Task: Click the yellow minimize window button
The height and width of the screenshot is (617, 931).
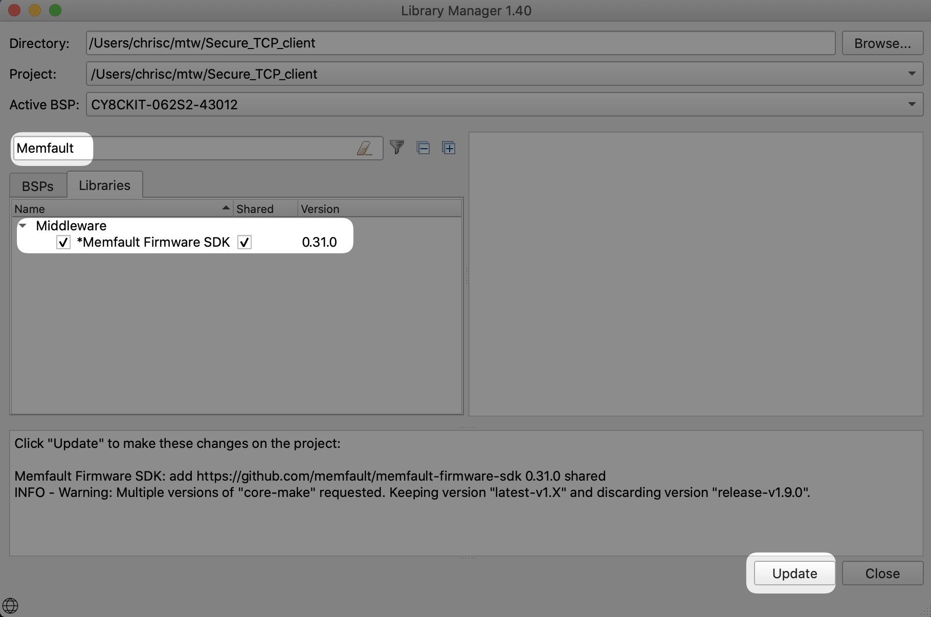Action: (35, 10)
